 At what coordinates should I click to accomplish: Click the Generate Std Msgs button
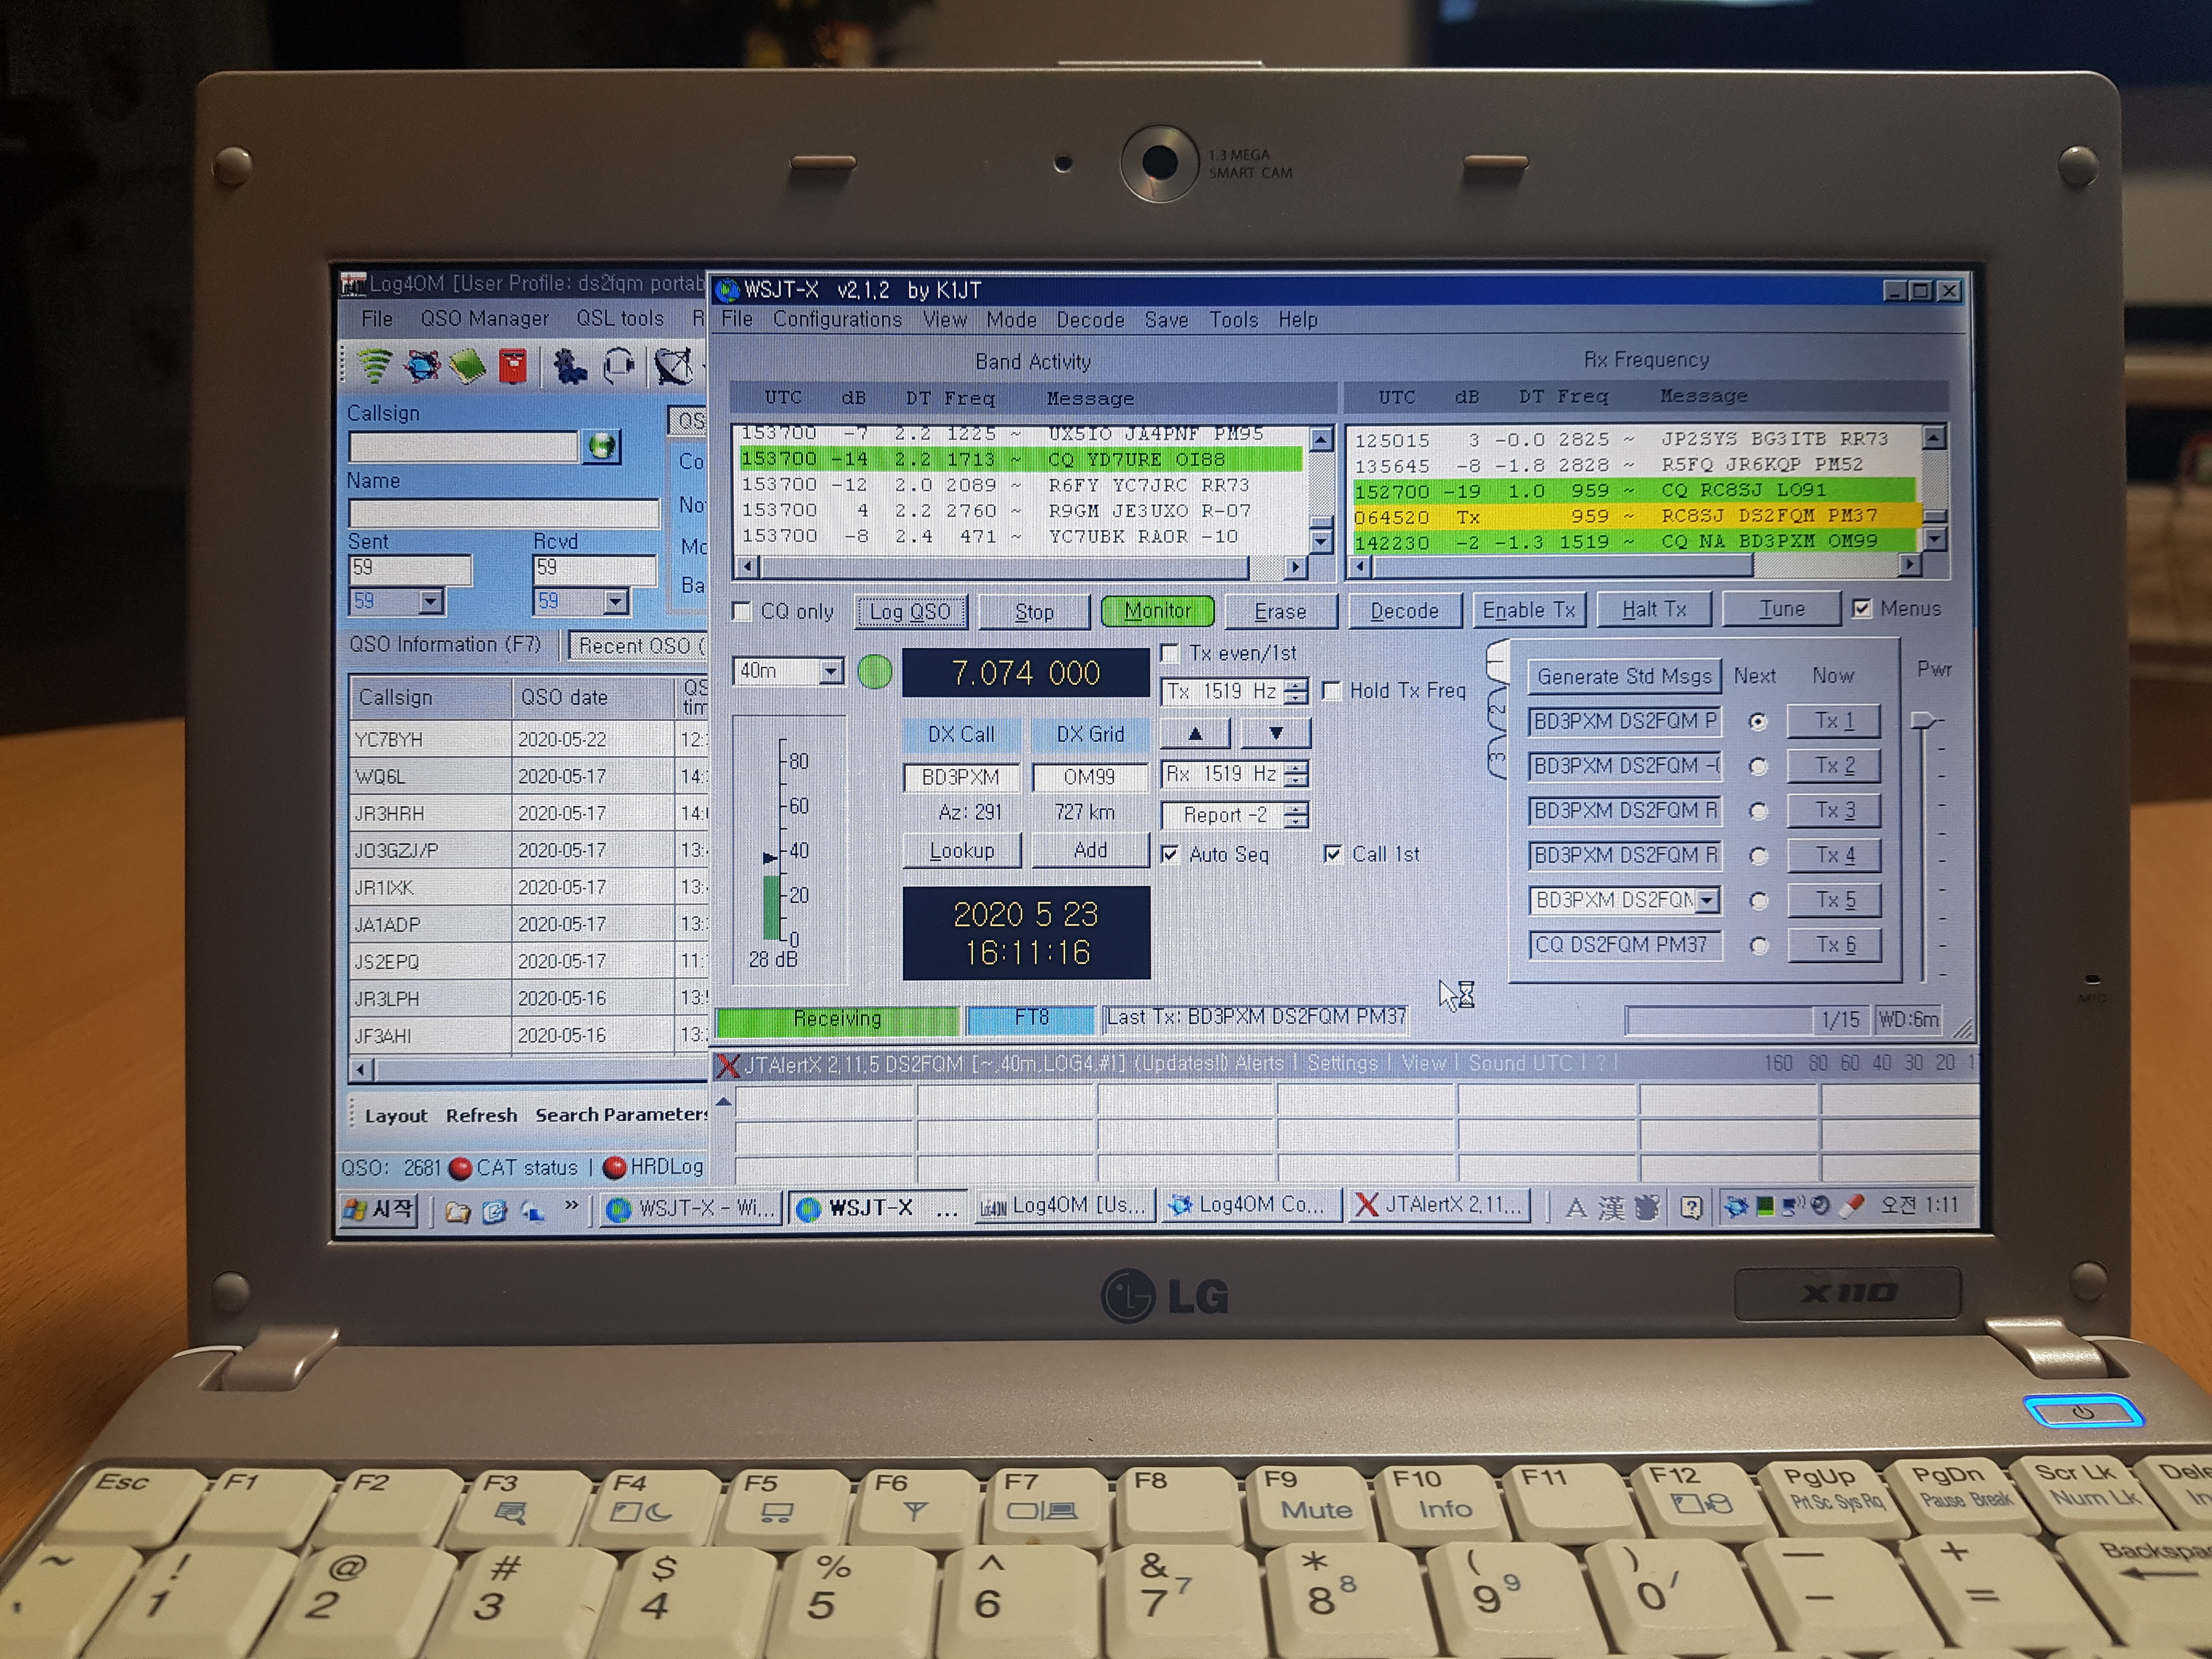[1624, 676]
